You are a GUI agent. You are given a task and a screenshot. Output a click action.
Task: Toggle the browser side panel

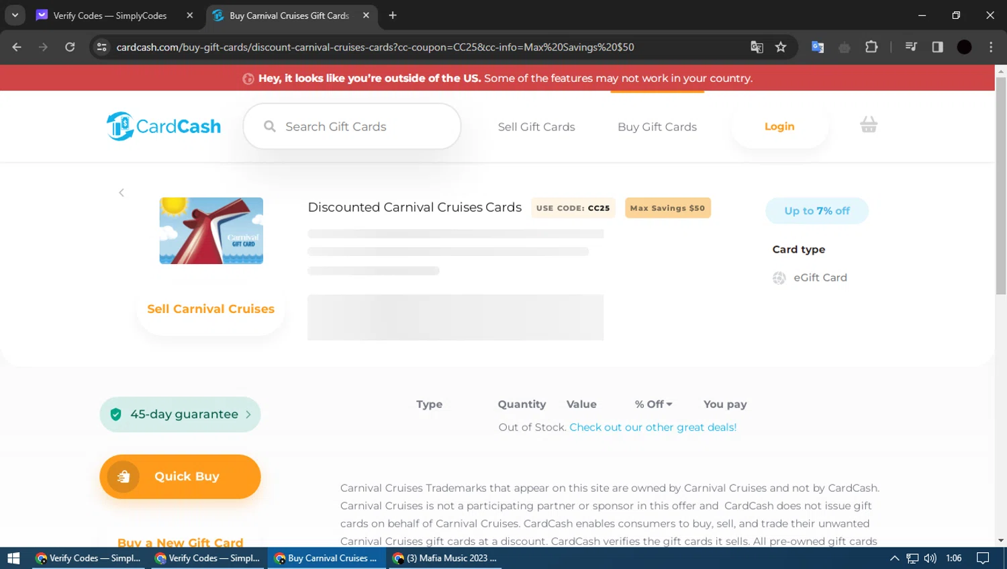938,47
